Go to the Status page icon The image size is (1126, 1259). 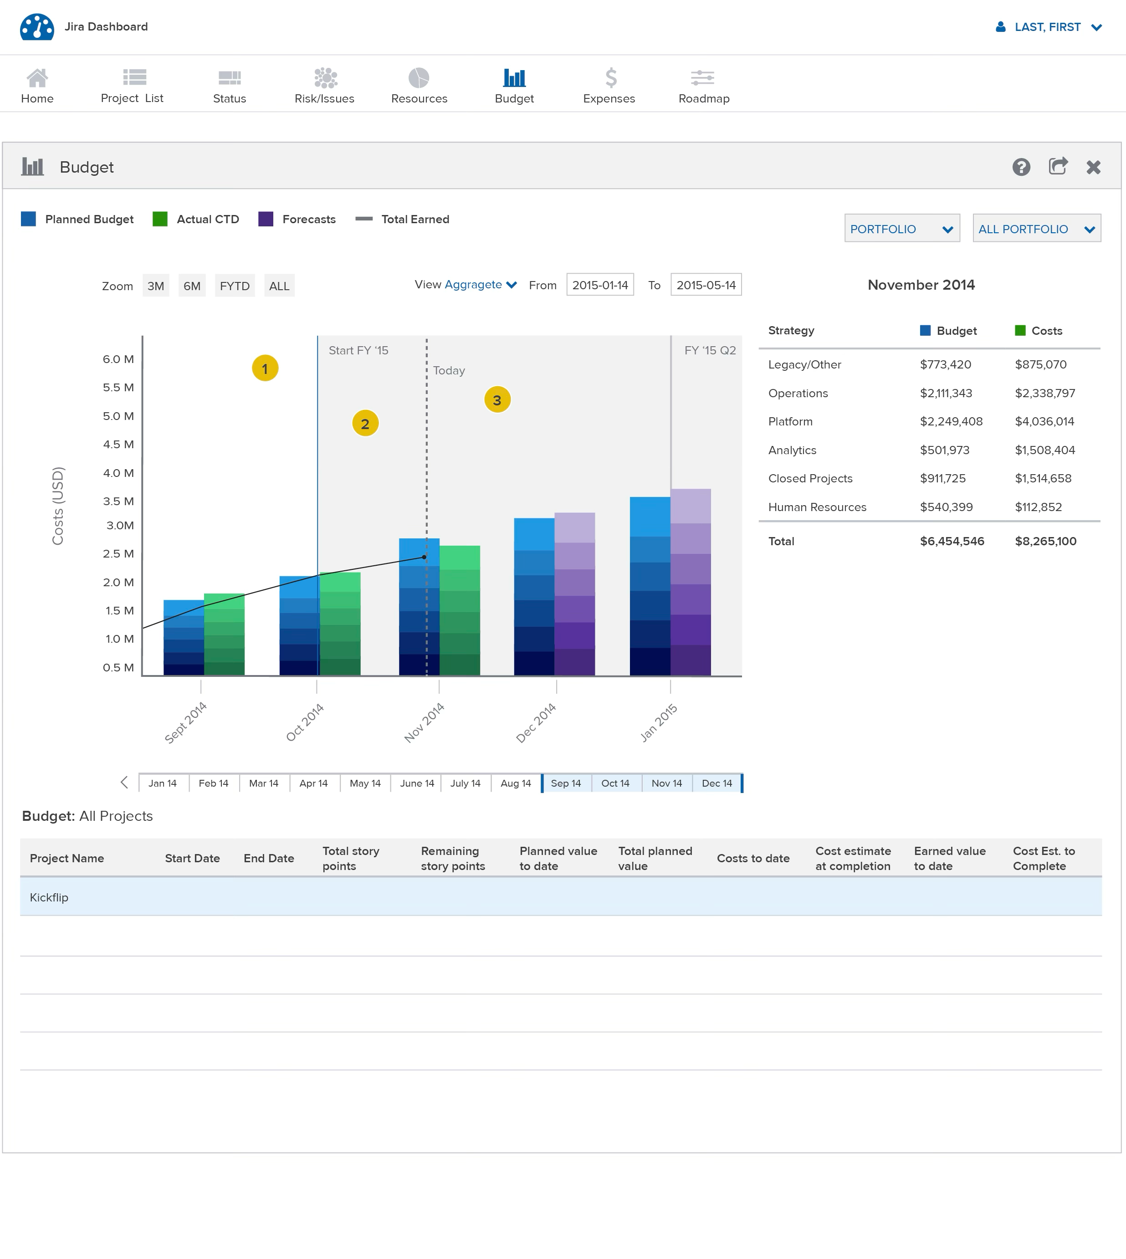[229, 78]
